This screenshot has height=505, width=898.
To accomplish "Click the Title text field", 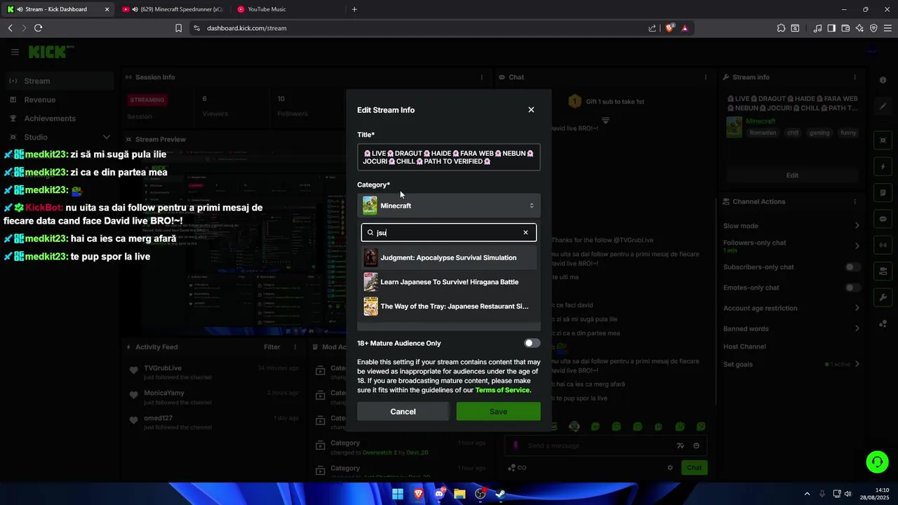I will [449, 157].
